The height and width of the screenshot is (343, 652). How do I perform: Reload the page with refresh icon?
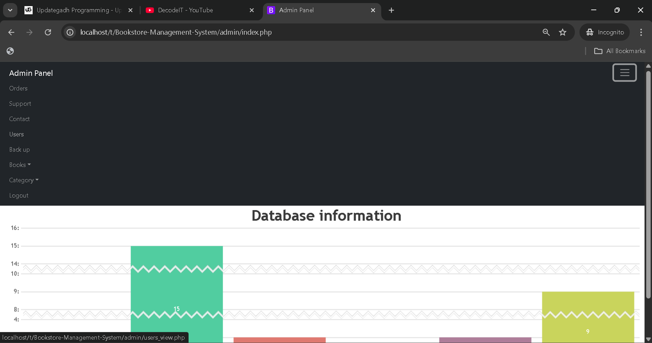pos(48,32)
